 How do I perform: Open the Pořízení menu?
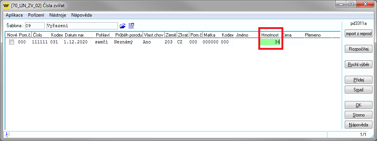point(36,15)
